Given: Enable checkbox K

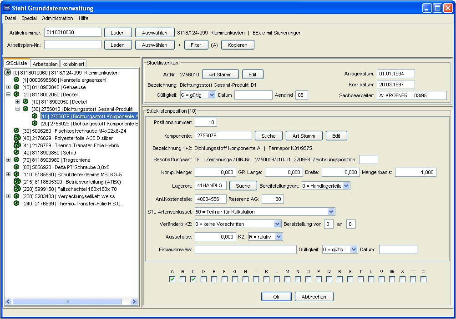Looking at the screenshot, I should point(266,279).
